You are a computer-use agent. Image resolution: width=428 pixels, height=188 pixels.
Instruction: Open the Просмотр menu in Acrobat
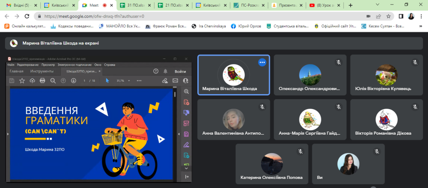pos(48,65)
